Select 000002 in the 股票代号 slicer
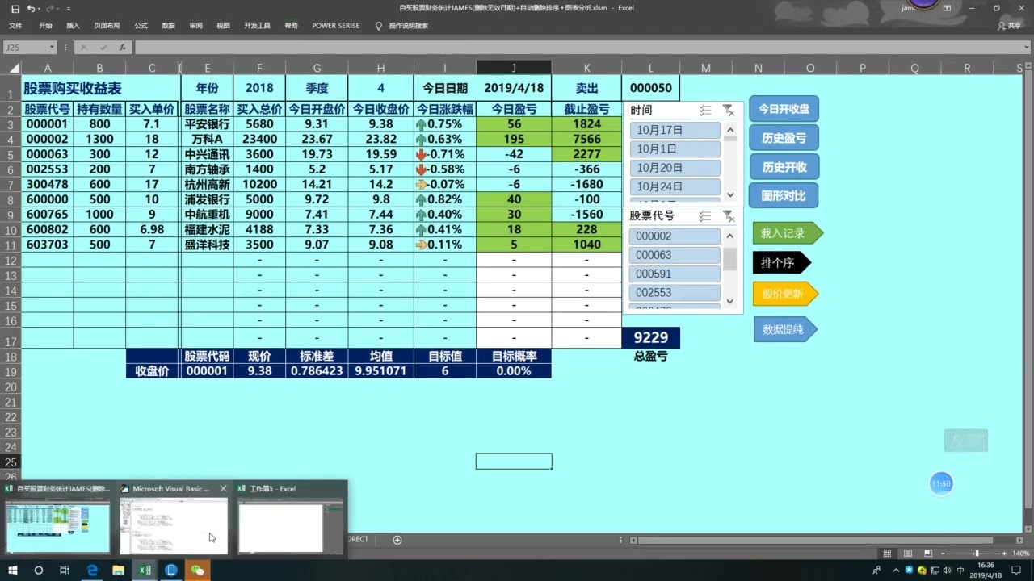Viewport: 1034px width, 581px height. point(675,236)
